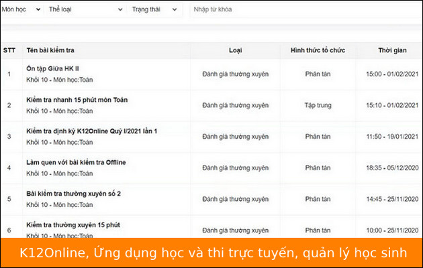This screenshot has height=268, width=423.
Task: Click Đánh giá thường xuyên in row 6
Action: click(x=236, y=230)
